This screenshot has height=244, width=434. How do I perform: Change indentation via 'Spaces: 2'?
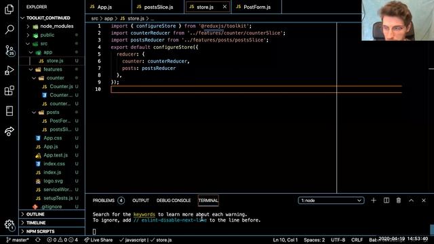314,240
